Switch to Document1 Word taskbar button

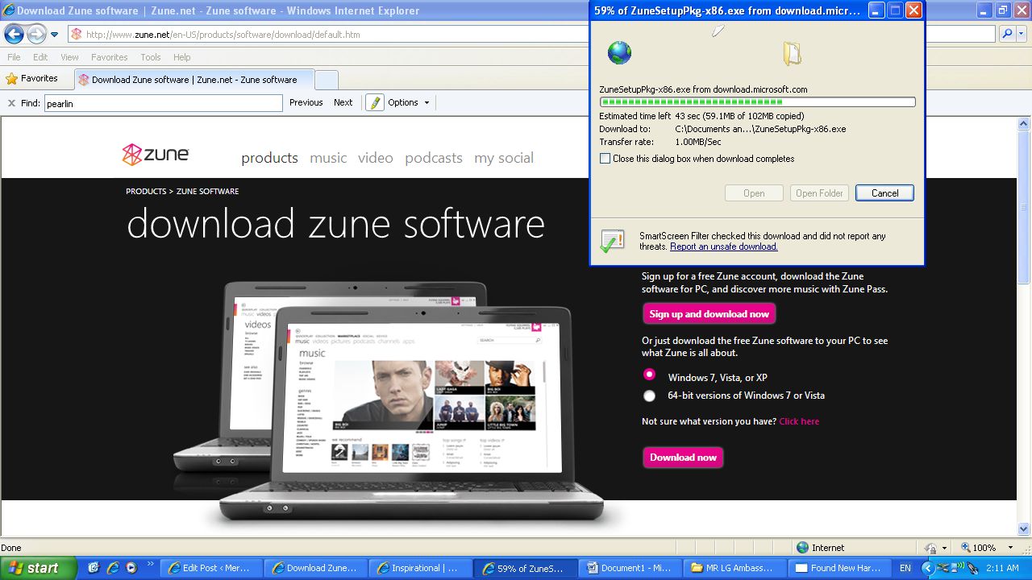click(x=630, y=568)
